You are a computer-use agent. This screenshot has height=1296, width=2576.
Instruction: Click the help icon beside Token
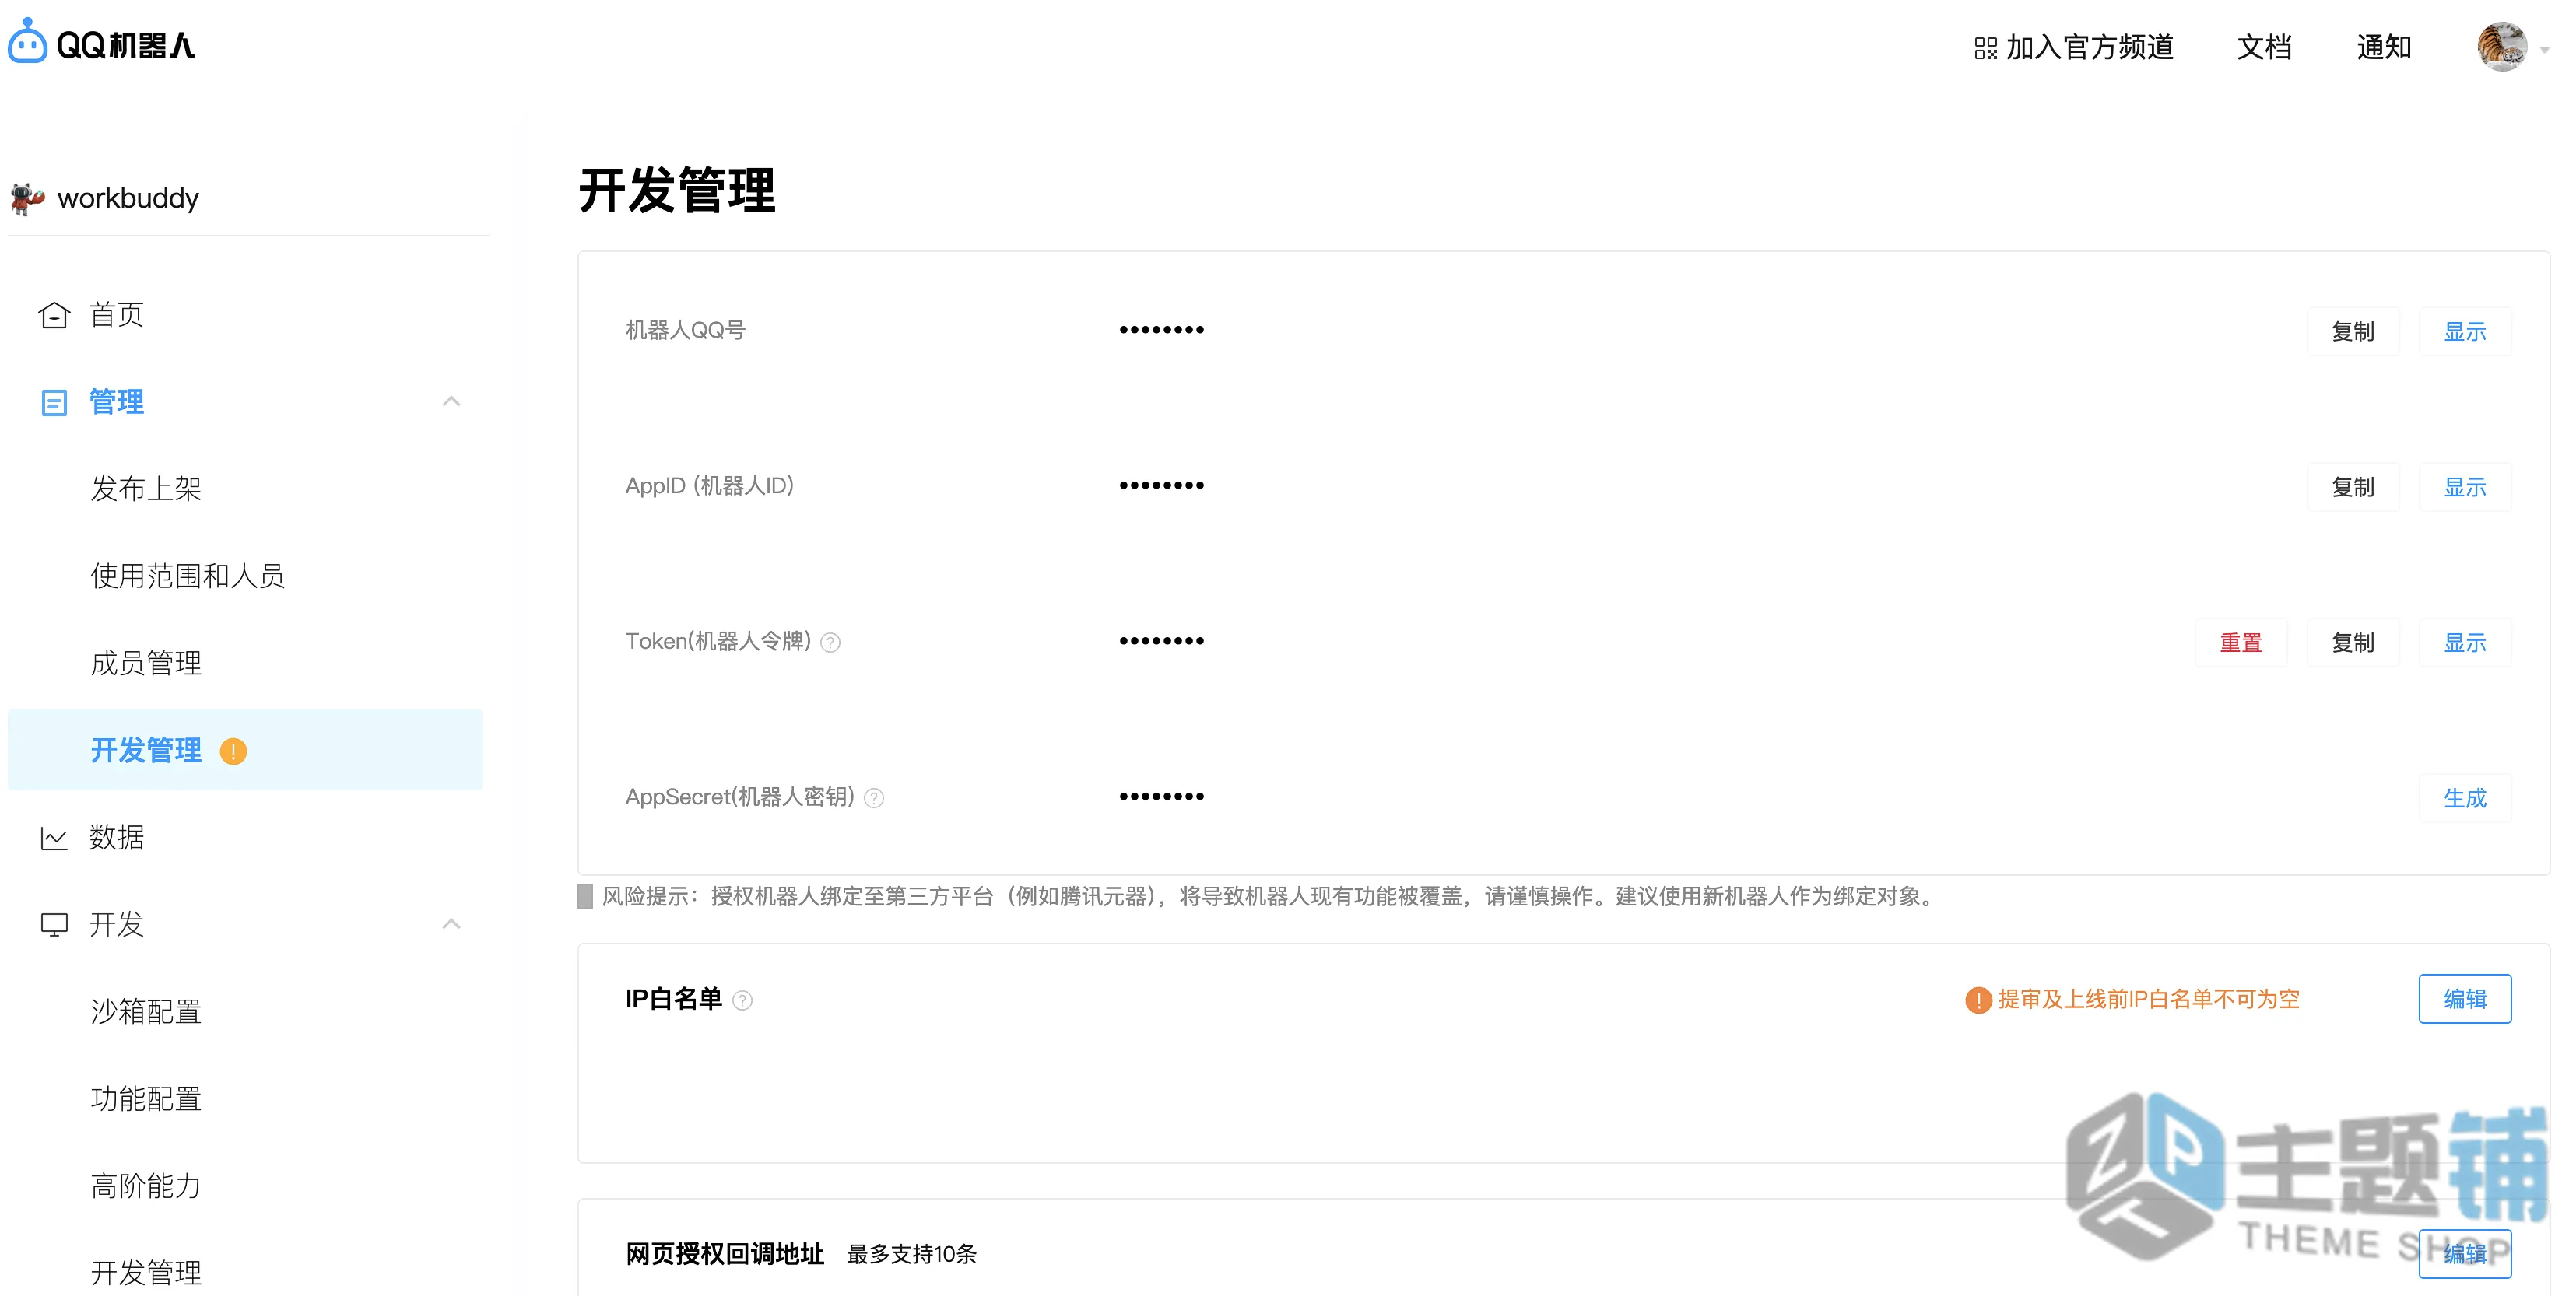(x=830, y=643)
